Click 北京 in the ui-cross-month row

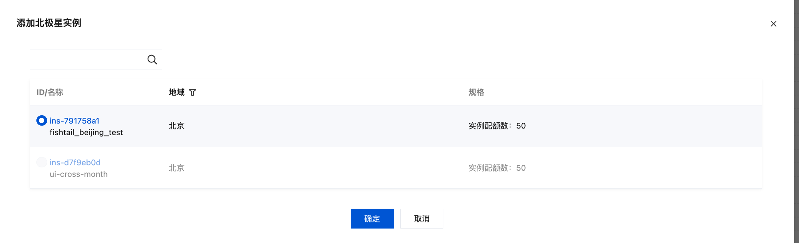coord(177,168)
